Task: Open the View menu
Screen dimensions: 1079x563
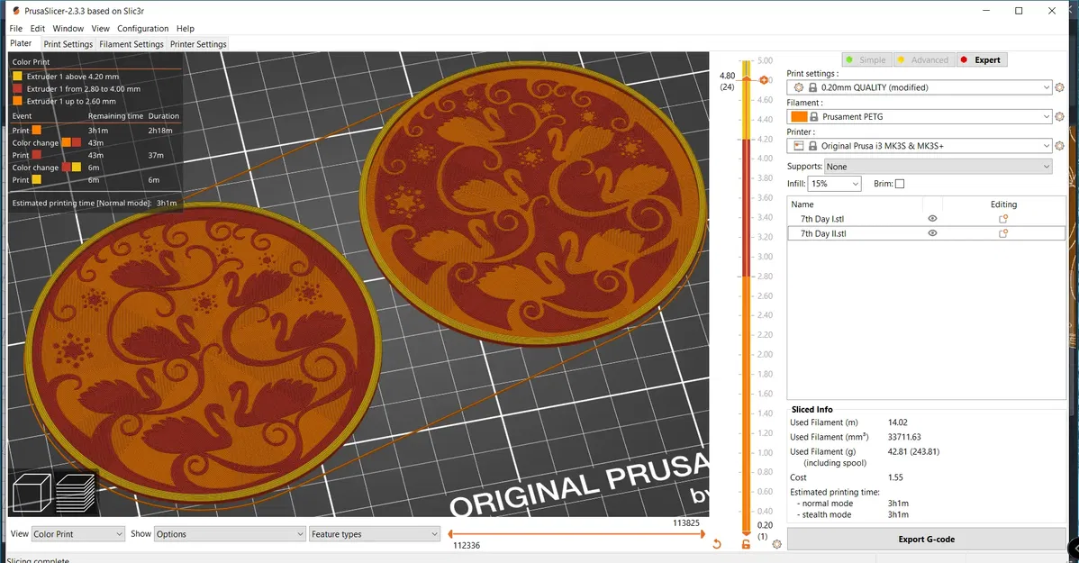Action: pyautogui.click(x=101, y=28)
